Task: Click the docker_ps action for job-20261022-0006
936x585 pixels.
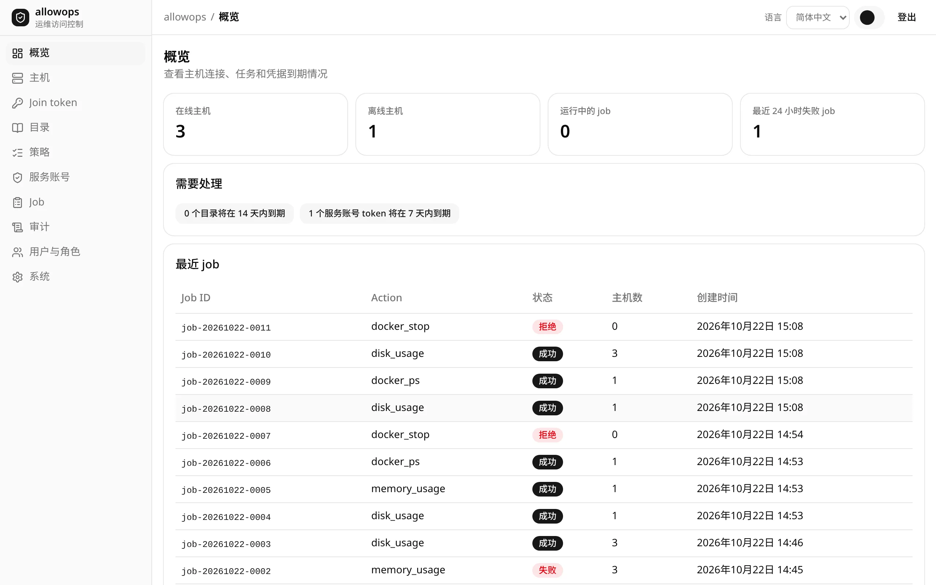Action: click(395, 461)
